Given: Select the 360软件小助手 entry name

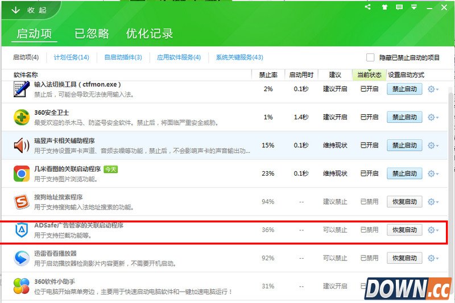Looking at the screenshot, I should coord(55,281).
